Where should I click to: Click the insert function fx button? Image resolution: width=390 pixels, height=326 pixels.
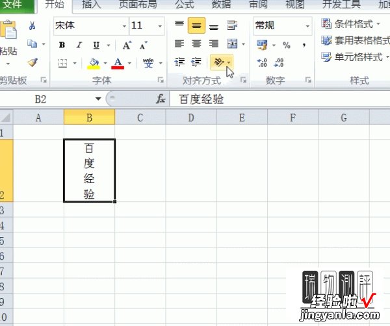point(161,99)
